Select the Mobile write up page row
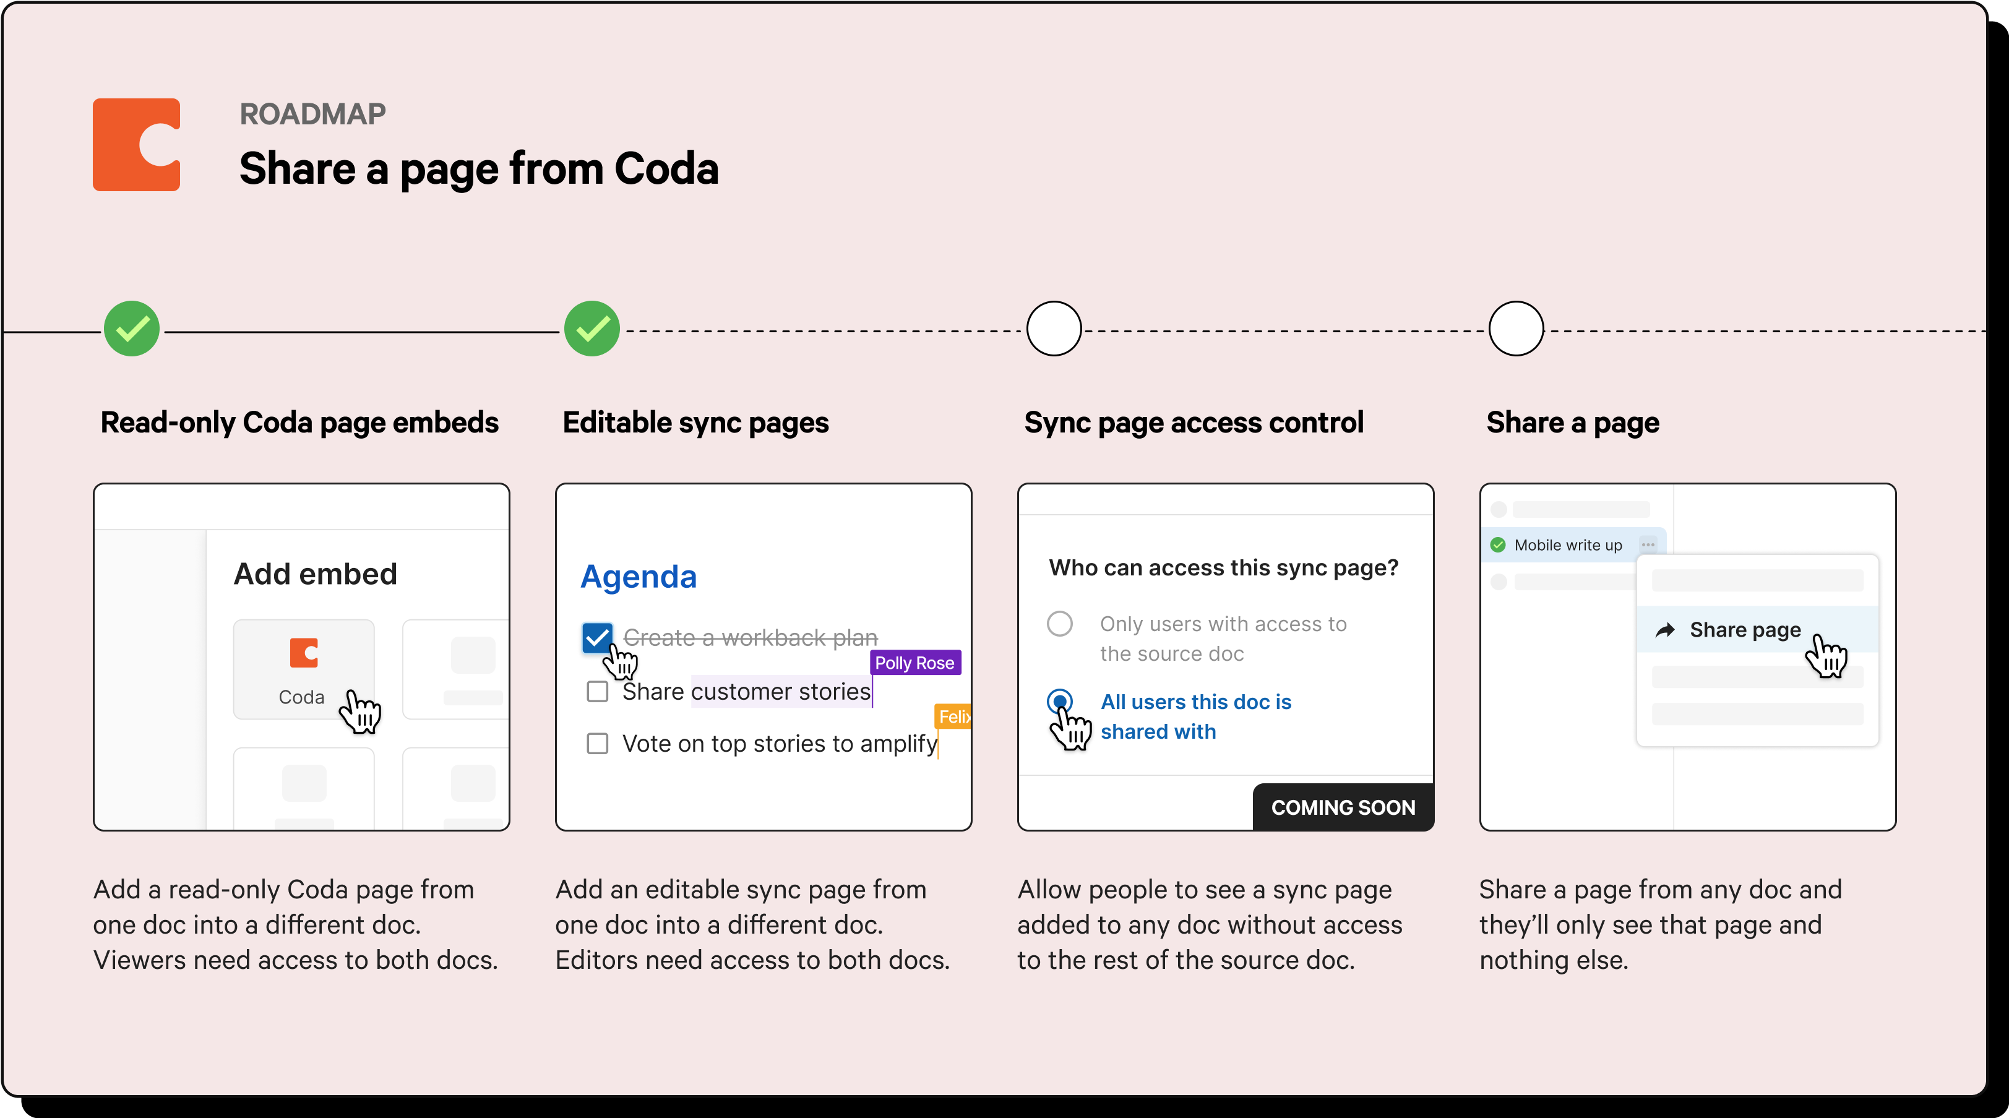This screenshot has height=1118, width=2009. pyautogui.click(x=1574, y=545)
